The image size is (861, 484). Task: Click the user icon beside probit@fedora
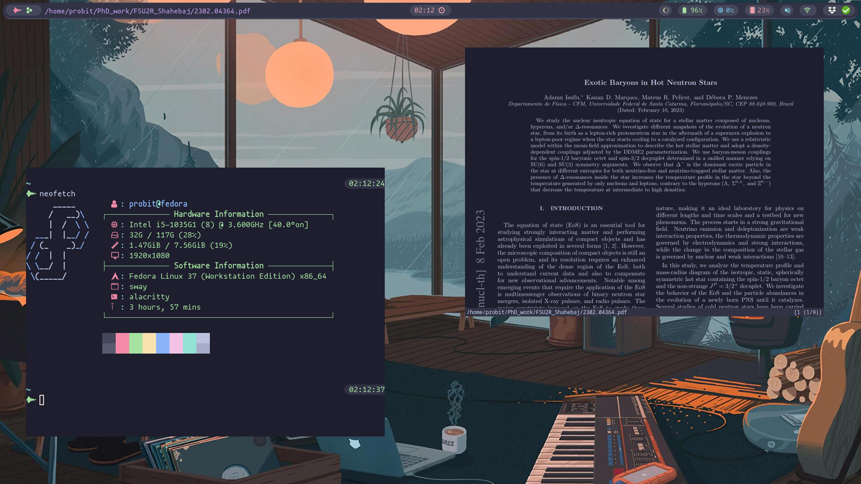point(114,204)
